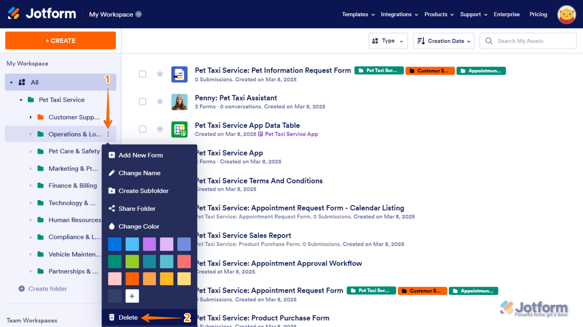Star the Pet Taxi Service App Data Table
The width and height of the screenshot is (583, 327).
[x=160, y=129]
